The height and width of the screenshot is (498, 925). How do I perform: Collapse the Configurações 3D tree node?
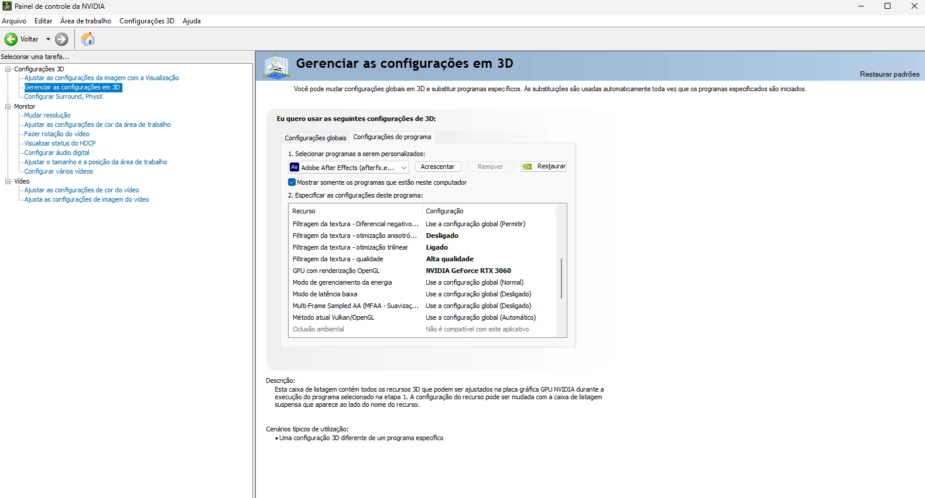pos(8,69)
